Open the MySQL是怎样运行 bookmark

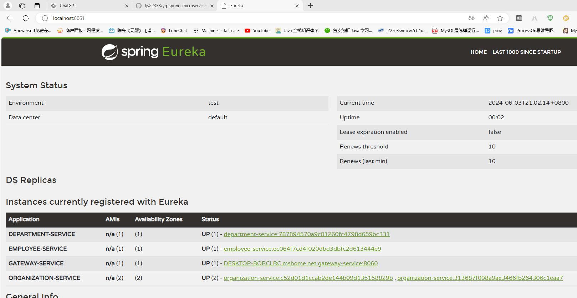[x=455, y=31]
